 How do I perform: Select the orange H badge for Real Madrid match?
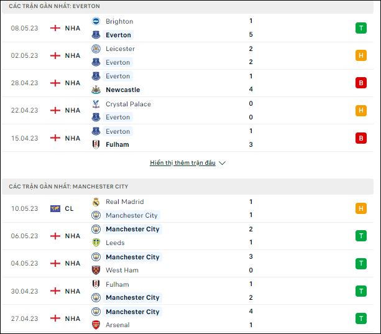(361, 208)
